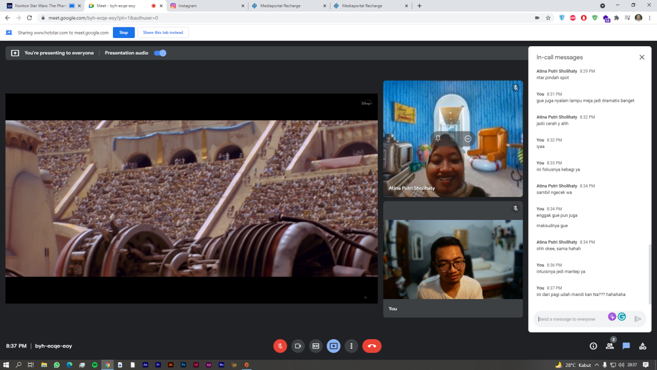Click the Grammarly icon in message box
The height and width of the screenshot is (370, 657).
(x=622, y=317)
